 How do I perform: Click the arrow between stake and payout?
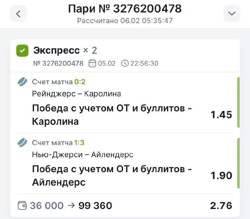tap(71, 206)
